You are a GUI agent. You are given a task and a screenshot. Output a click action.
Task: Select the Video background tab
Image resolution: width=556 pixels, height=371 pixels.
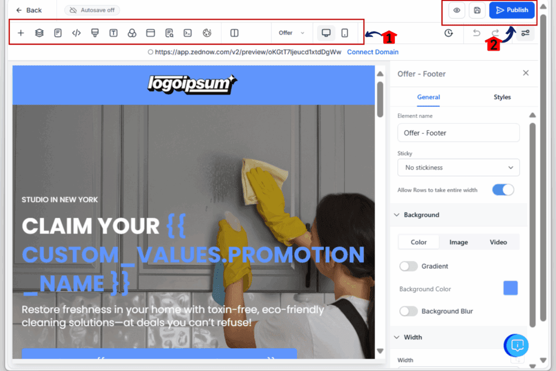[x=498, y=242]
